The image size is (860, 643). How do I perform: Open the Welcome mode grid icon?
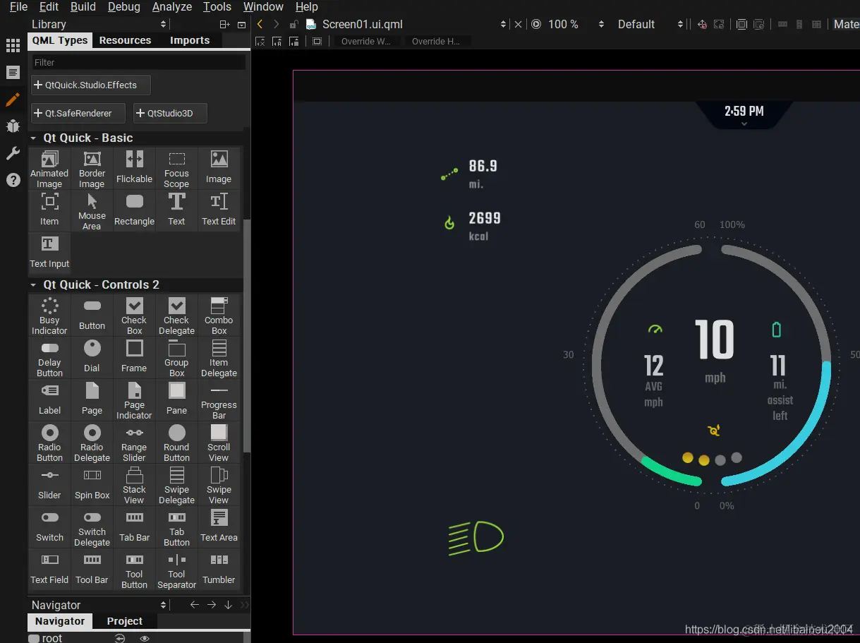point(13,46)
